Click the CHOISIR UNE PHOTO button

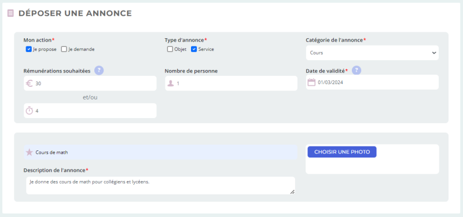click(x=342, y=152)
